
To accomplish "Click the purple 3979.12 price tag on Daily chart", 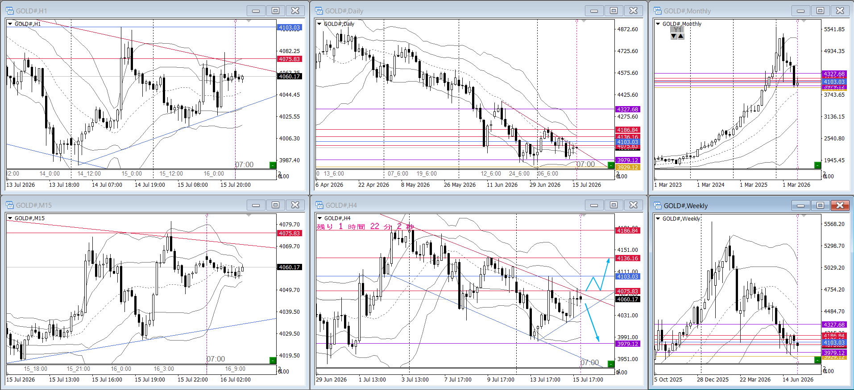I will tap(627, 160).
